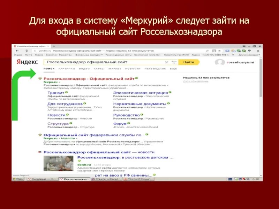
Task: Click favicon beside 'Официальный сайт федеральной службы' result
Action: (40, 135)
